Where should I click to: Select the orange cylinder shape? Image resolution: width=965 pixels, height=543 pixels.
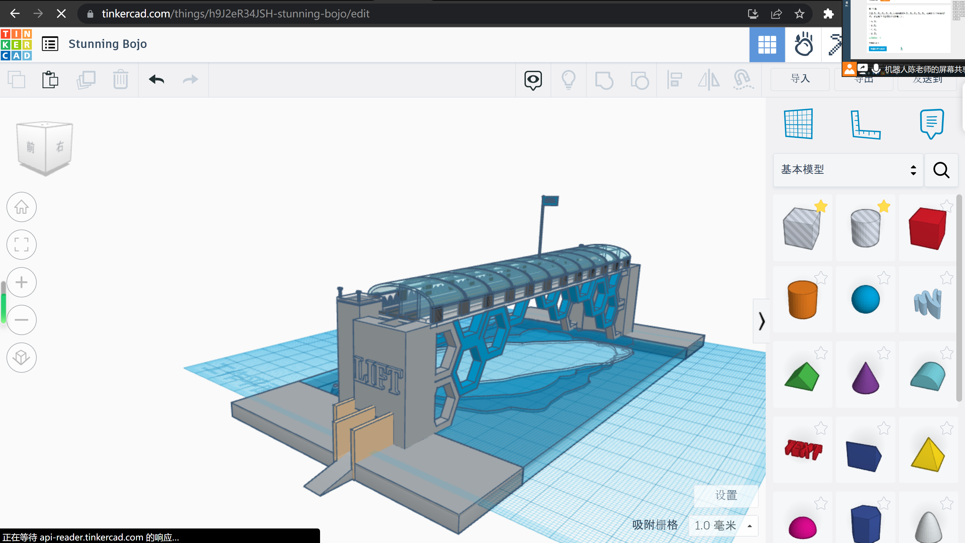802,300
